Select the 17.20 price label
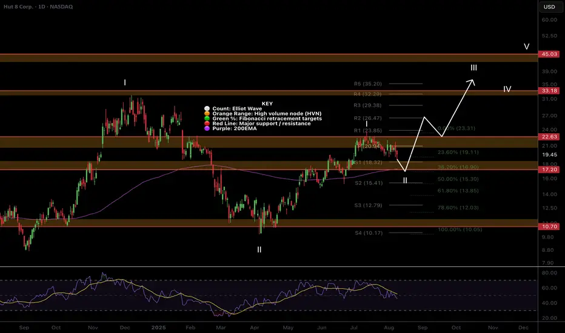The image size is (565, 333). coord(549,170)
